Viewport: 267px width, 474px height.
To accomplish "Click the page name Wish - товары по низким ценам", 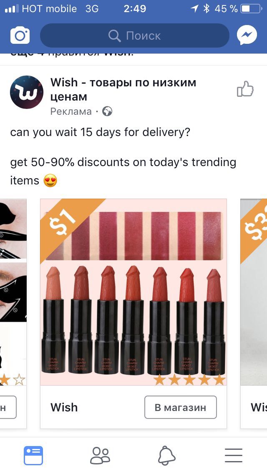I will coord(123,89).
